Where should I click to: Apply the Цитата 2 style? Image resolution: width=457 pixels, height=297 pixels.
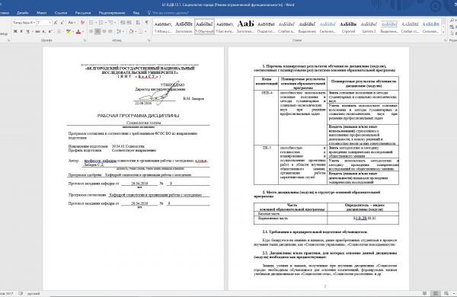369,27
